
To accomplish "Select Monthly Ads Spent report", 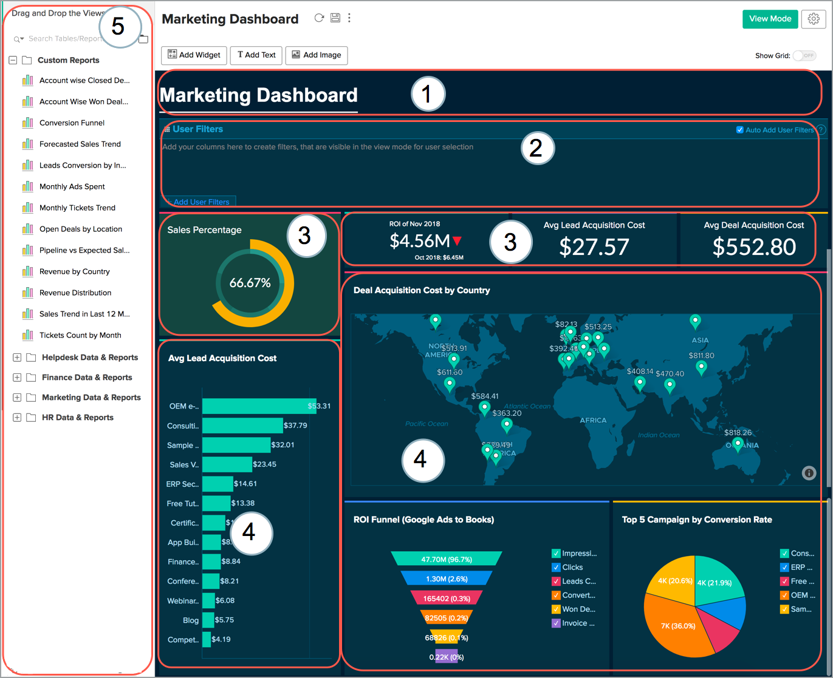I will tap(72, 186).
